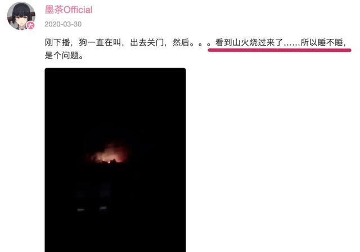The image size is (360, 252).
Task: Click the phrase 所以睡不睡
Action: pyautogui.click(x=322, y=43)
